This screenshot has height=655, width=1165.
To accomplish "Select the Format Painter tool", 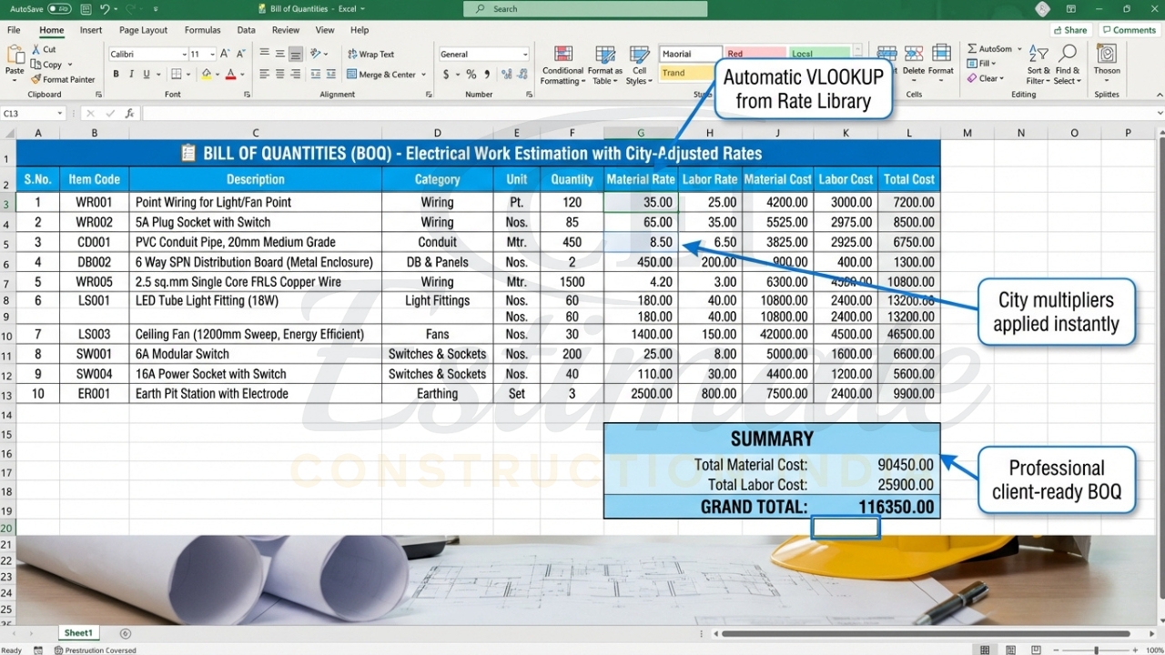I will point(64,79).
